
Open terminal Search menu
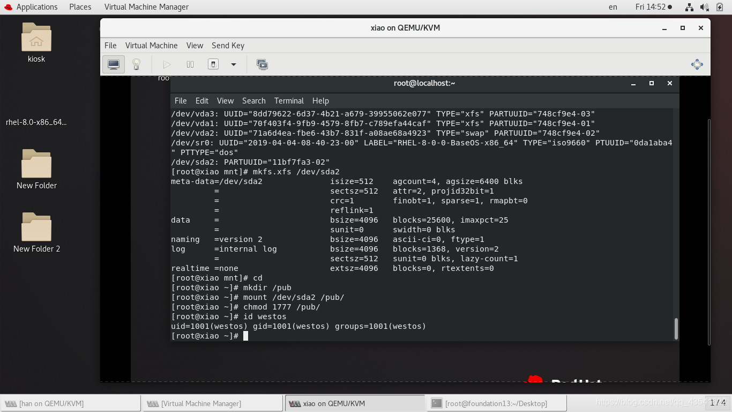tap(253, 101)
